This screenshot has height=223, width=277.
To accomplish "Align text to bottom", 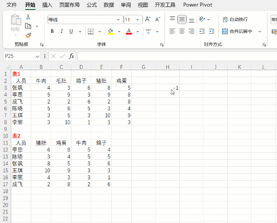I will pos(191,19).
